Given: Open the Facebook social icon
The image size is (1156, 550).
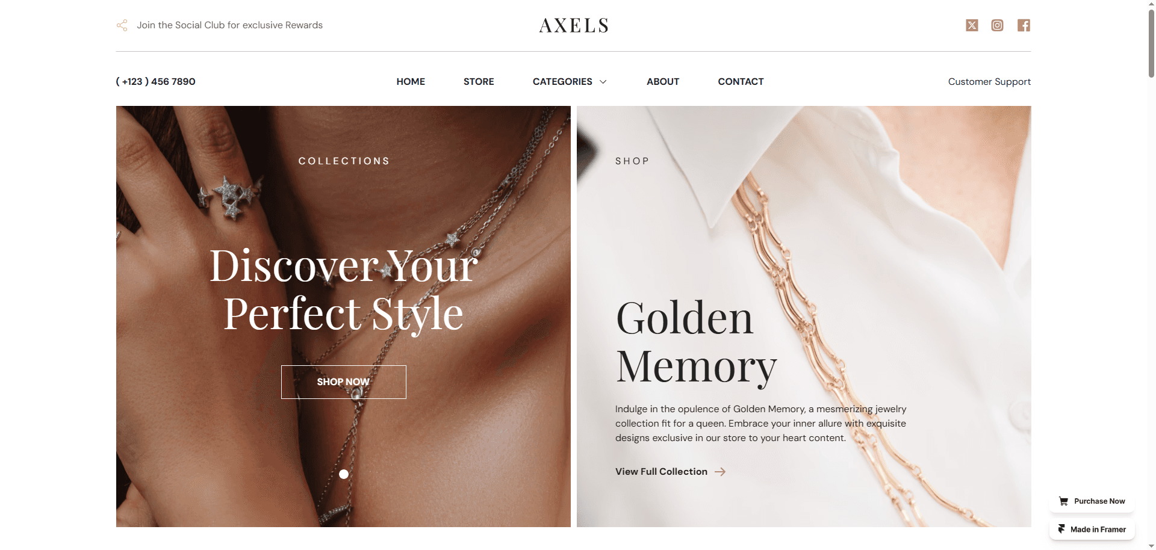Looking at the screenshot, I should [1024, 25].
